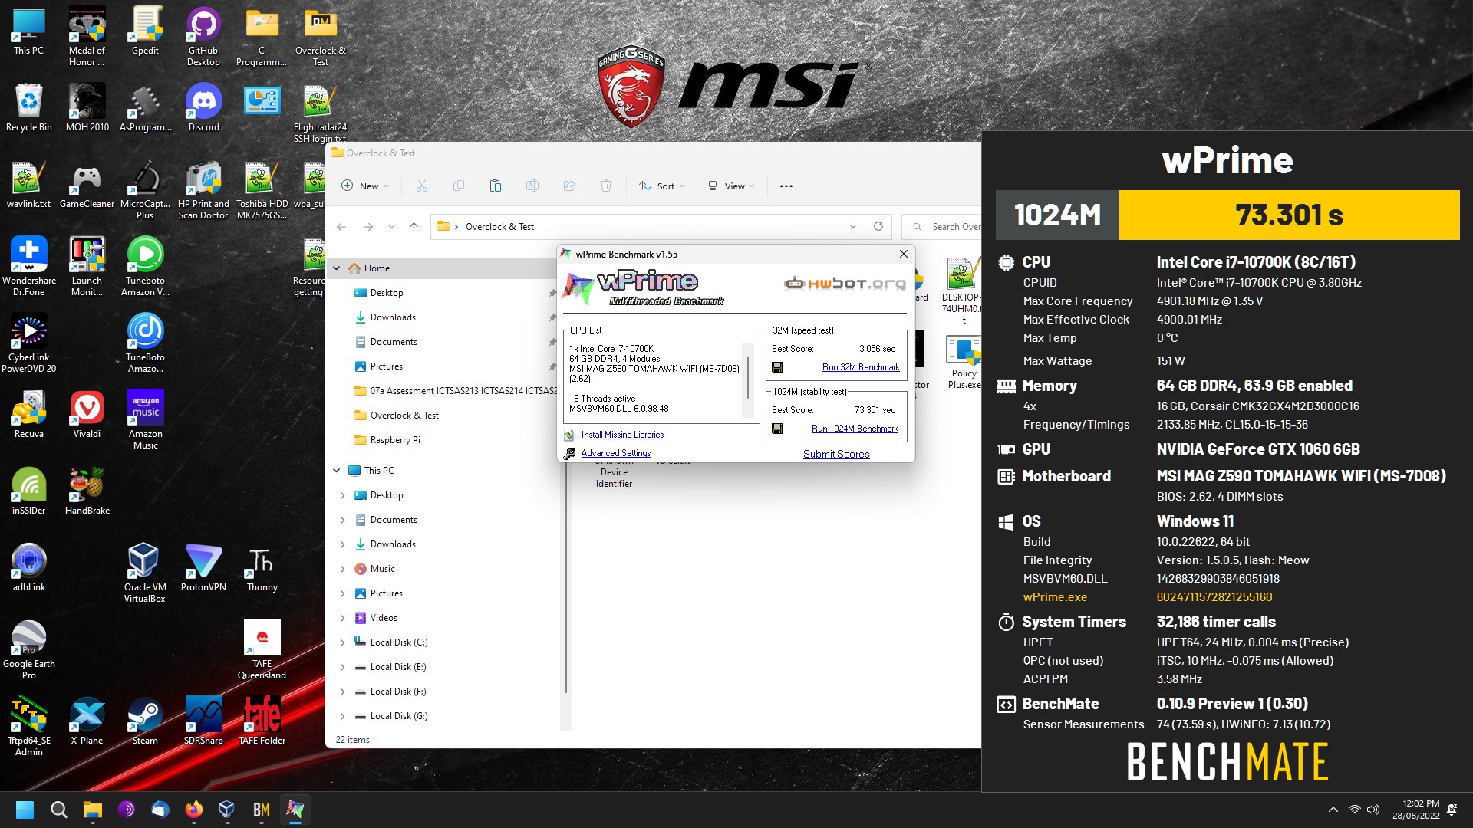The height and width of the screenshot is (828, 1473).
Task: Open the 07a Assessment ICTSAS213 folder
Action: pyautogui.click(x=455, y=391)
